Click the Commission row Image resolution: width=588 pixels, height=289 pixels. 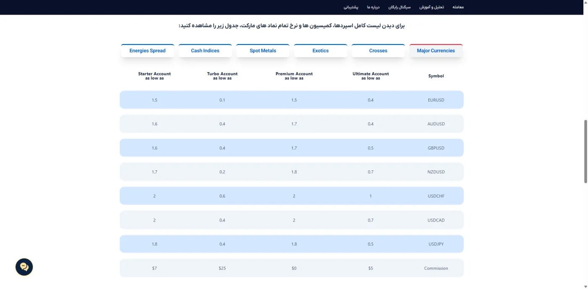click(291, 268)
